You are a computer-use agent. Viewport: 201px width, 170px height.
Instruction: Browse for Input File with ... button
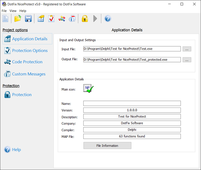[187, 49]
